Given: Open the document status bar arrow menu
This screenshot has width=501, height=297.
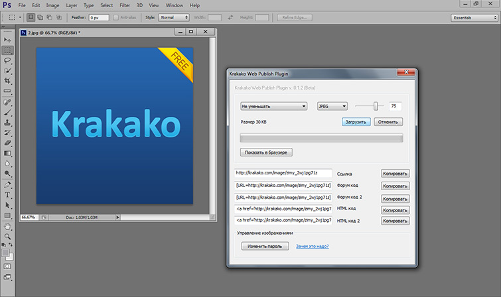Looking at the screenshot, I should coord(117,217).
